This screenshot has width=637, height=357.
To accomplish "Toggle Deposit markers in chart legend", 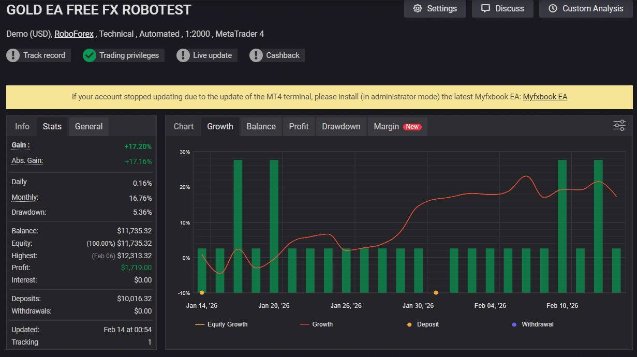I will tap(423, 324).
